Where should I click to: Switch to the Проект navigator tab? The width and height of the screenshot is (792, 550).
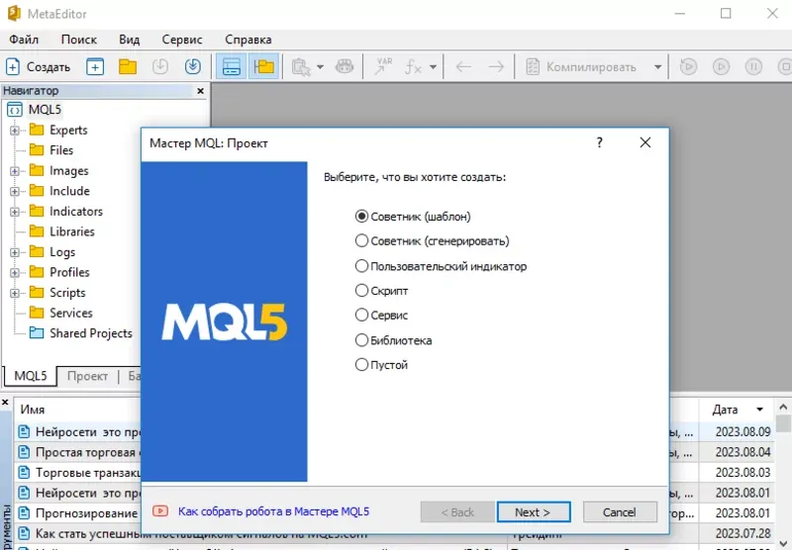(87, 377)
